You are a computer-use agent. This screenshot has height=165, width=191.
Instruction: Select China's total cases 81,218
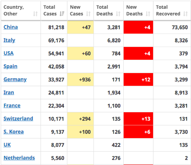point(56,27)
